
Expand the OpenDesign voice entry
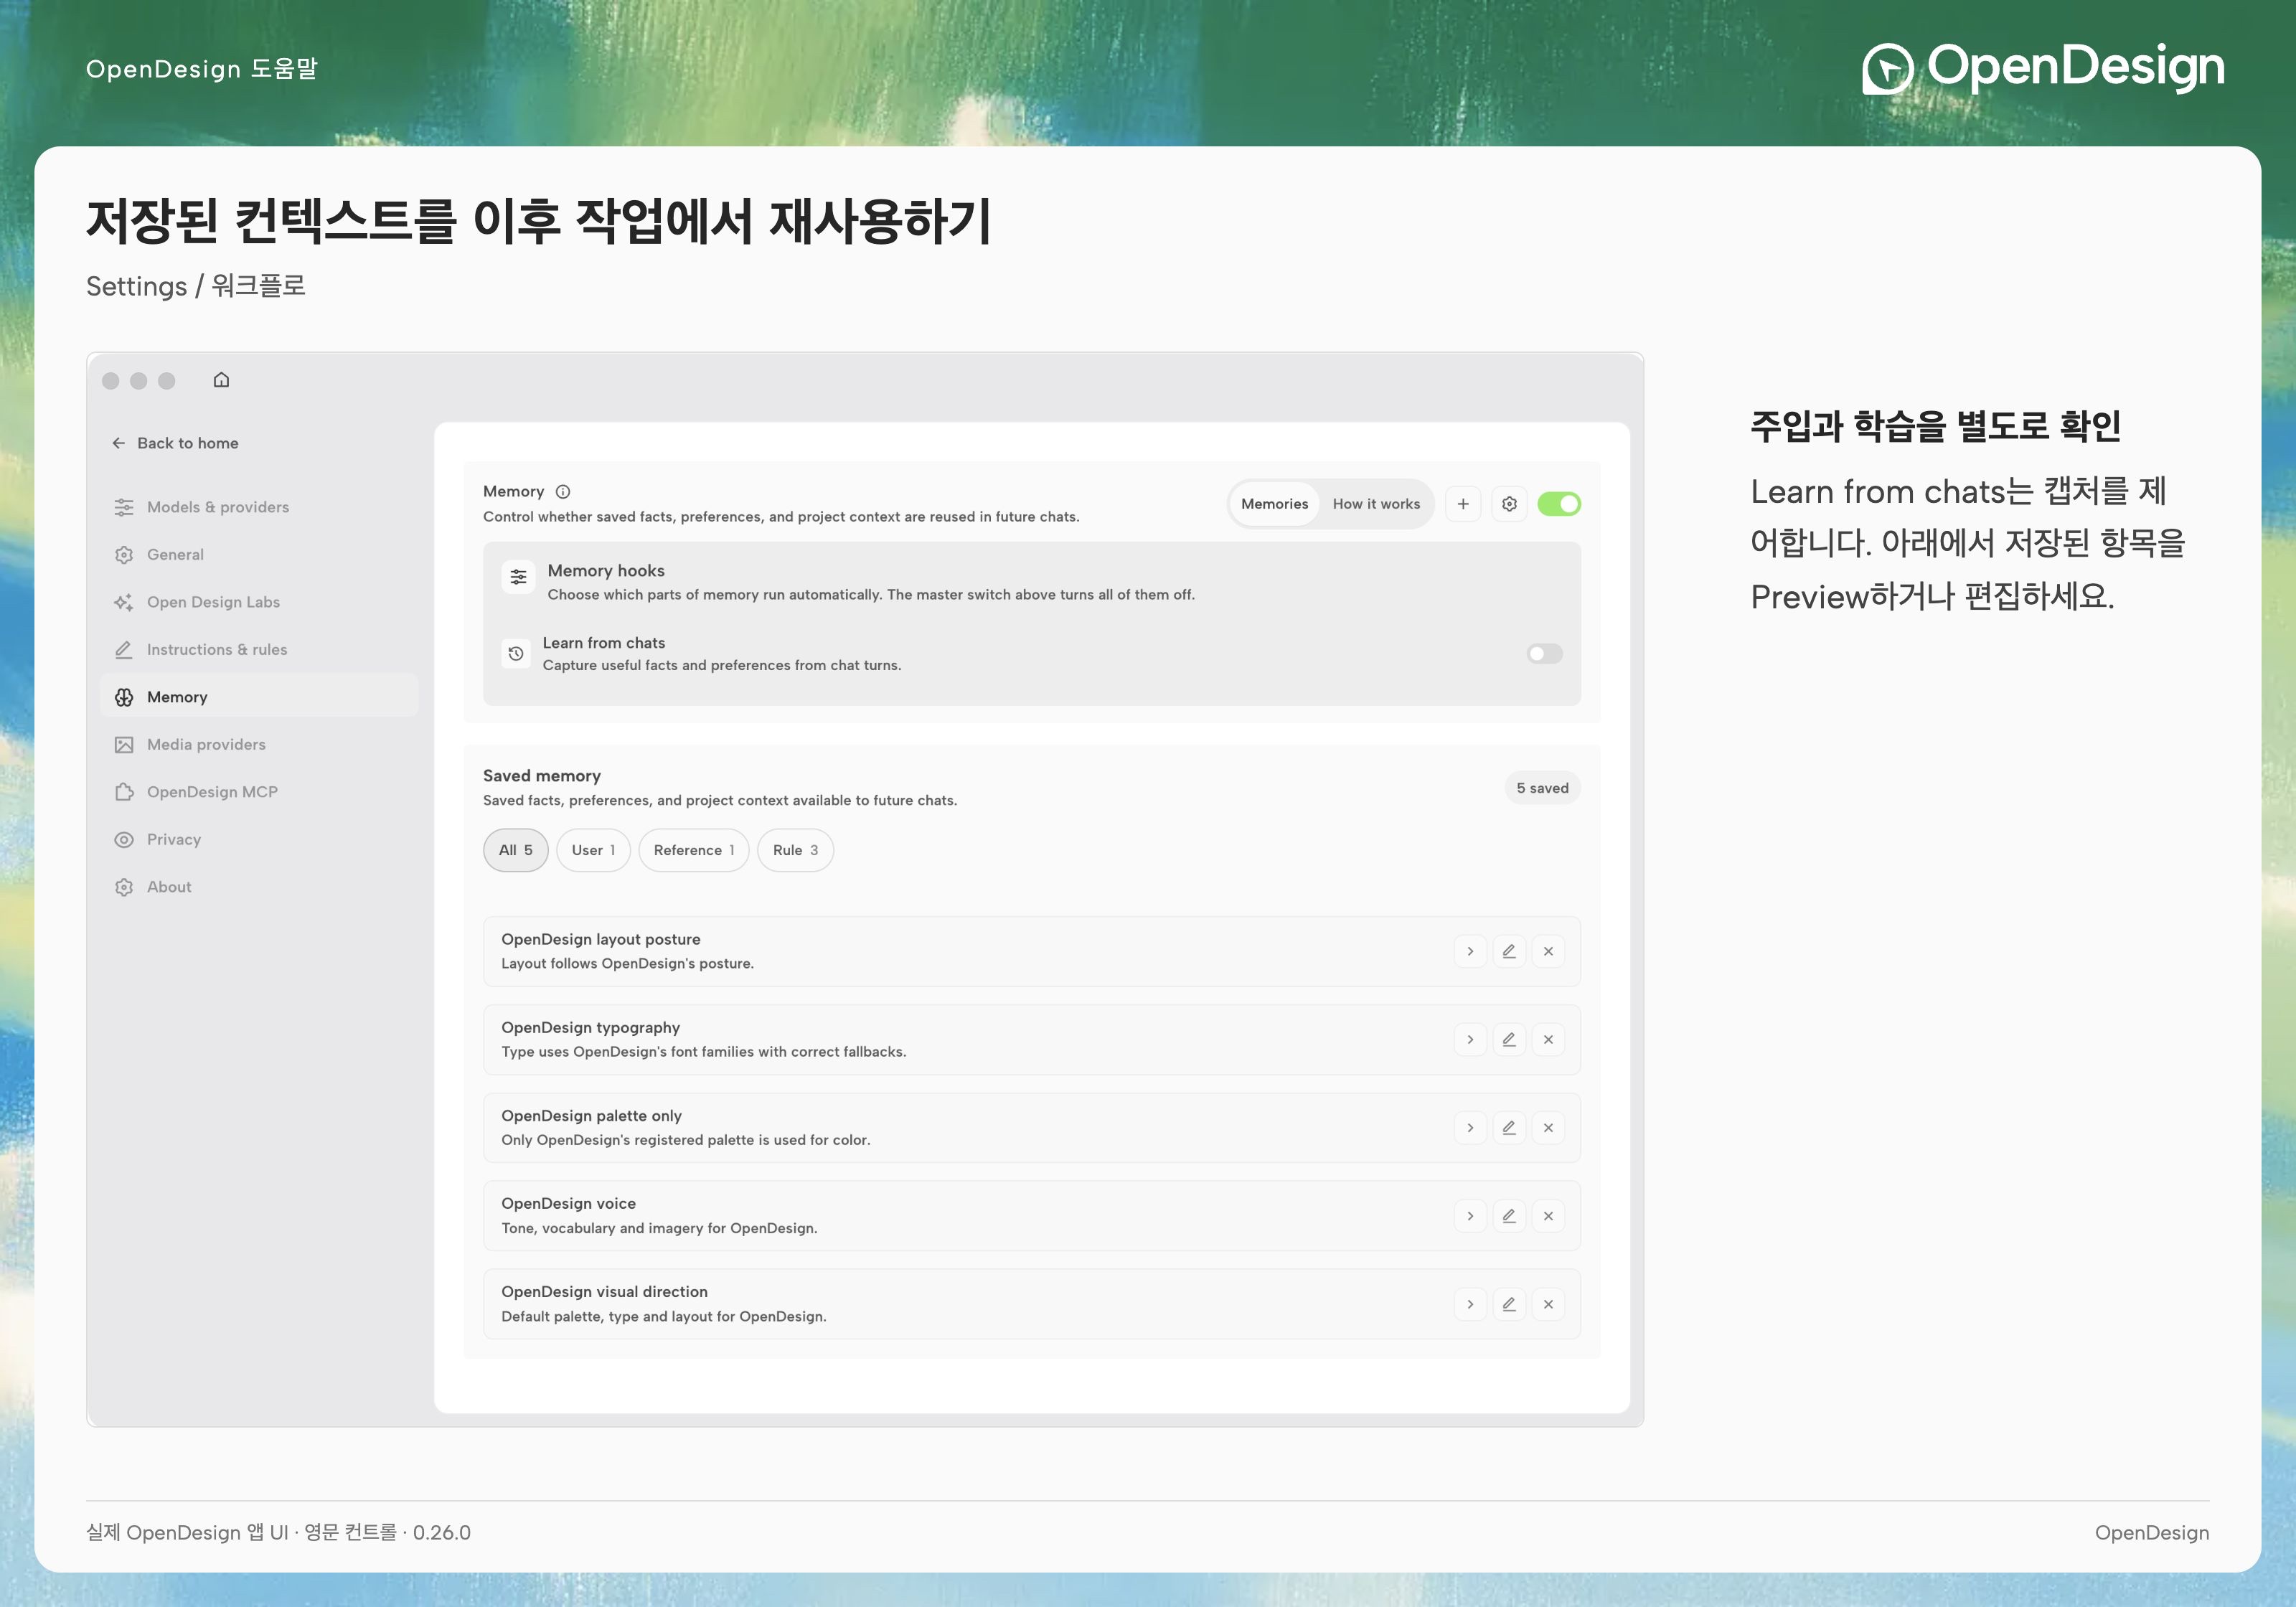pyautogui.click(x=1470, y=1216)
